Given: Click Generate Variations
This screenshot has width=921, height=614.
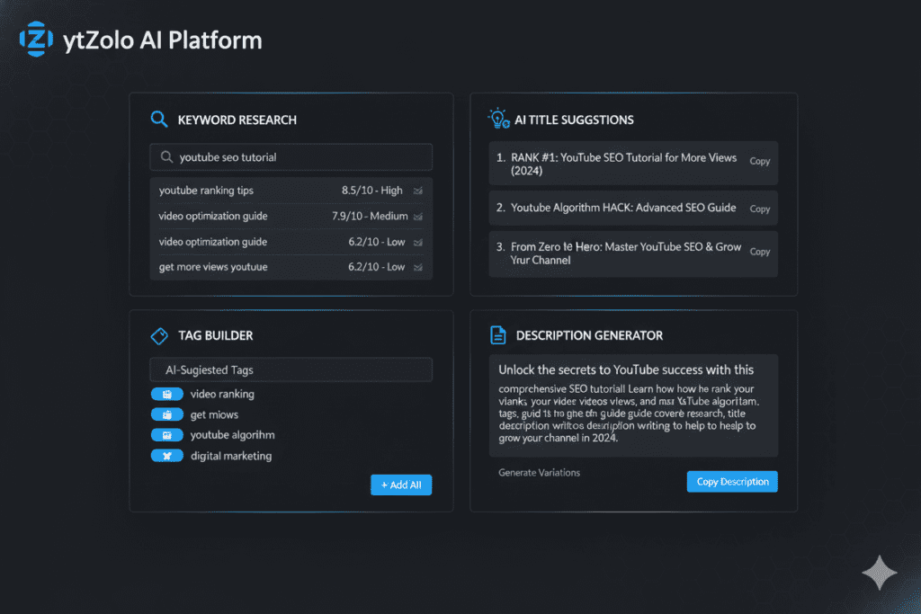Looking at the screenshot, I should click(539, 472).
